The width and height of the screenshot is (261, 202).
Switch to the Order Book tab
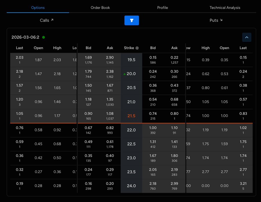pyautogui.click(x=100, y=8)
